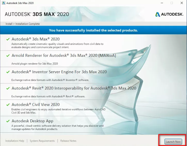Click the Inventor software data formats description
The height and width of the screenshot is (146, 187).
tap(50, 80)
